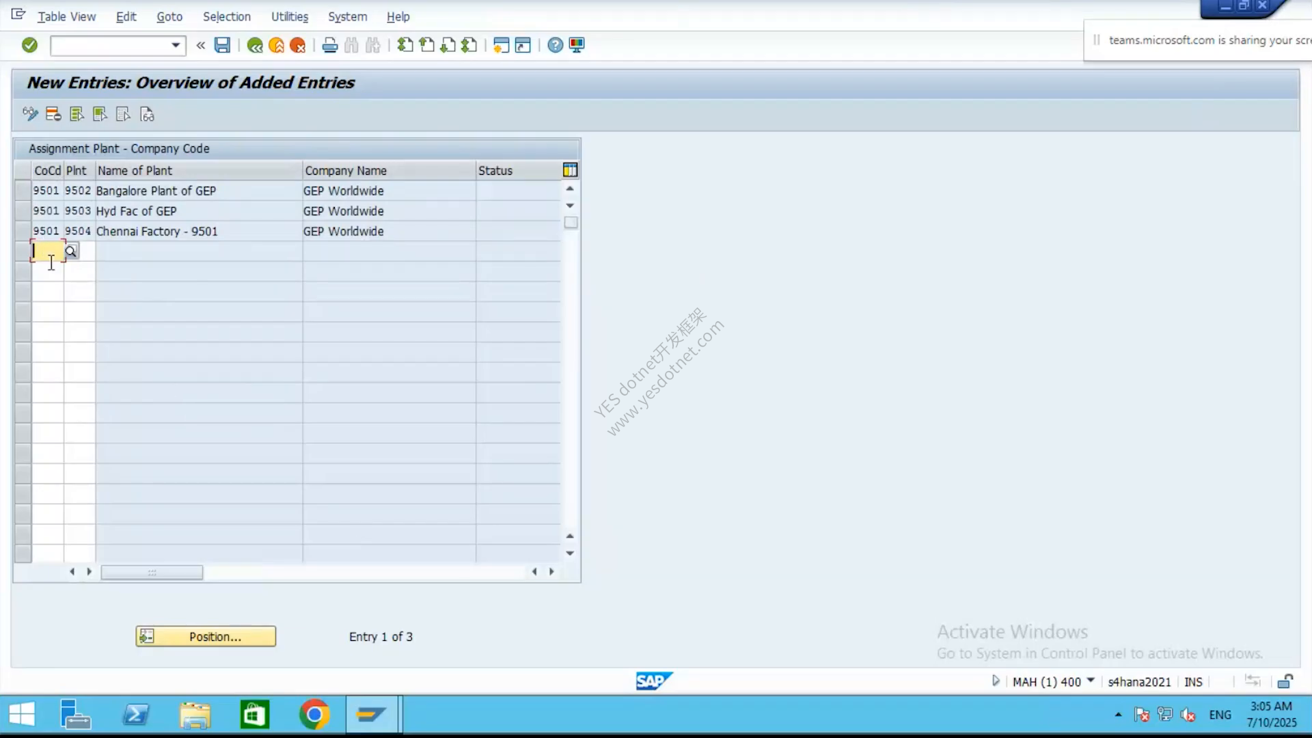The height and width of the screenshot is (738, 1312).
Task: Click the green Back arrow icon
Action: (x=255, y=45)
